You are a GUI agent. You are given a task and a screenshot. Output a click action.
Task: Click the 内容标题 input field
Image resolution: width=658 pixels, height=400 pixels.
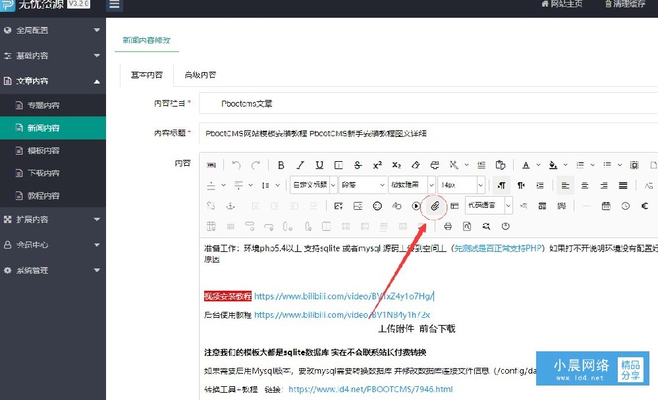[x=428, y=134]
